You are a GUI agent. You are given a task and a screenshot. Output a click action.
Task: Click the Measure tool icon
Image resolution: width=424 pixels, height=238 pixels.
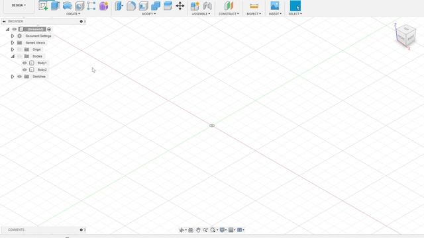click(254, 6)
